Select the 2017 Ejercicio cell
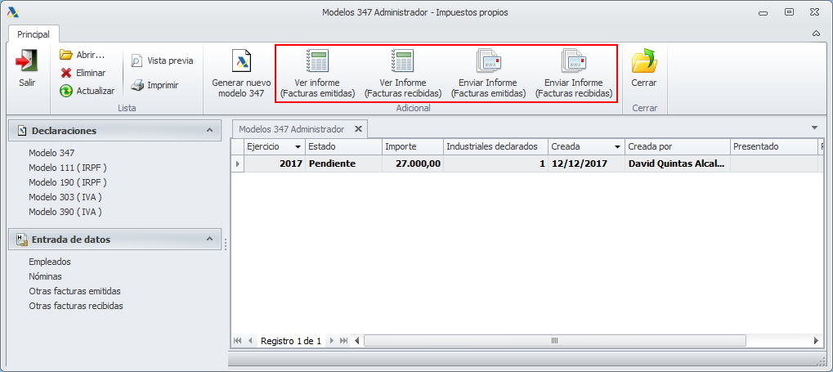The image size is (833, 372). coord(275,164)
